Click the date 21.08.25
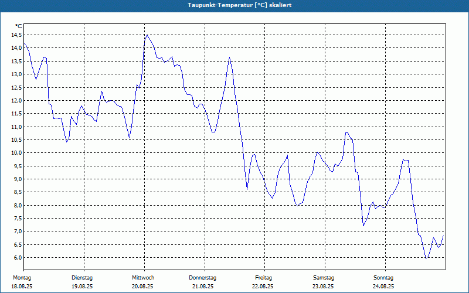469x293 pixels. pyautogui.click(x=203, y=287)
